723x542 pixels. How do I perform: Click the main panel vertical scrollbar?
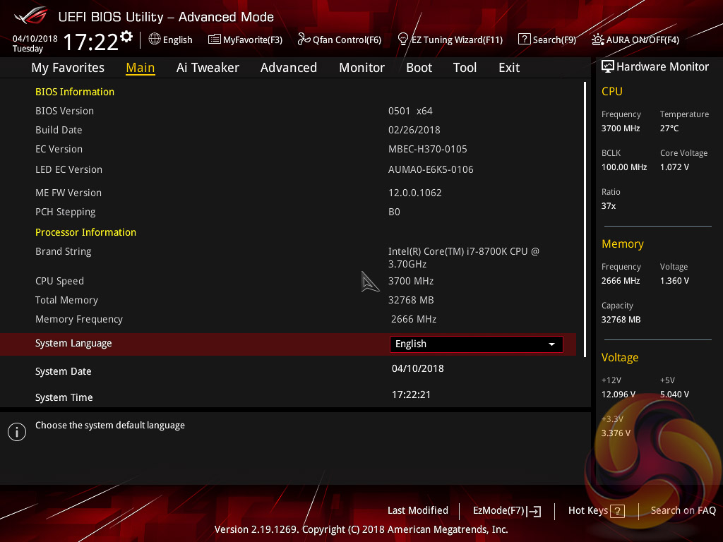[585, 219]
